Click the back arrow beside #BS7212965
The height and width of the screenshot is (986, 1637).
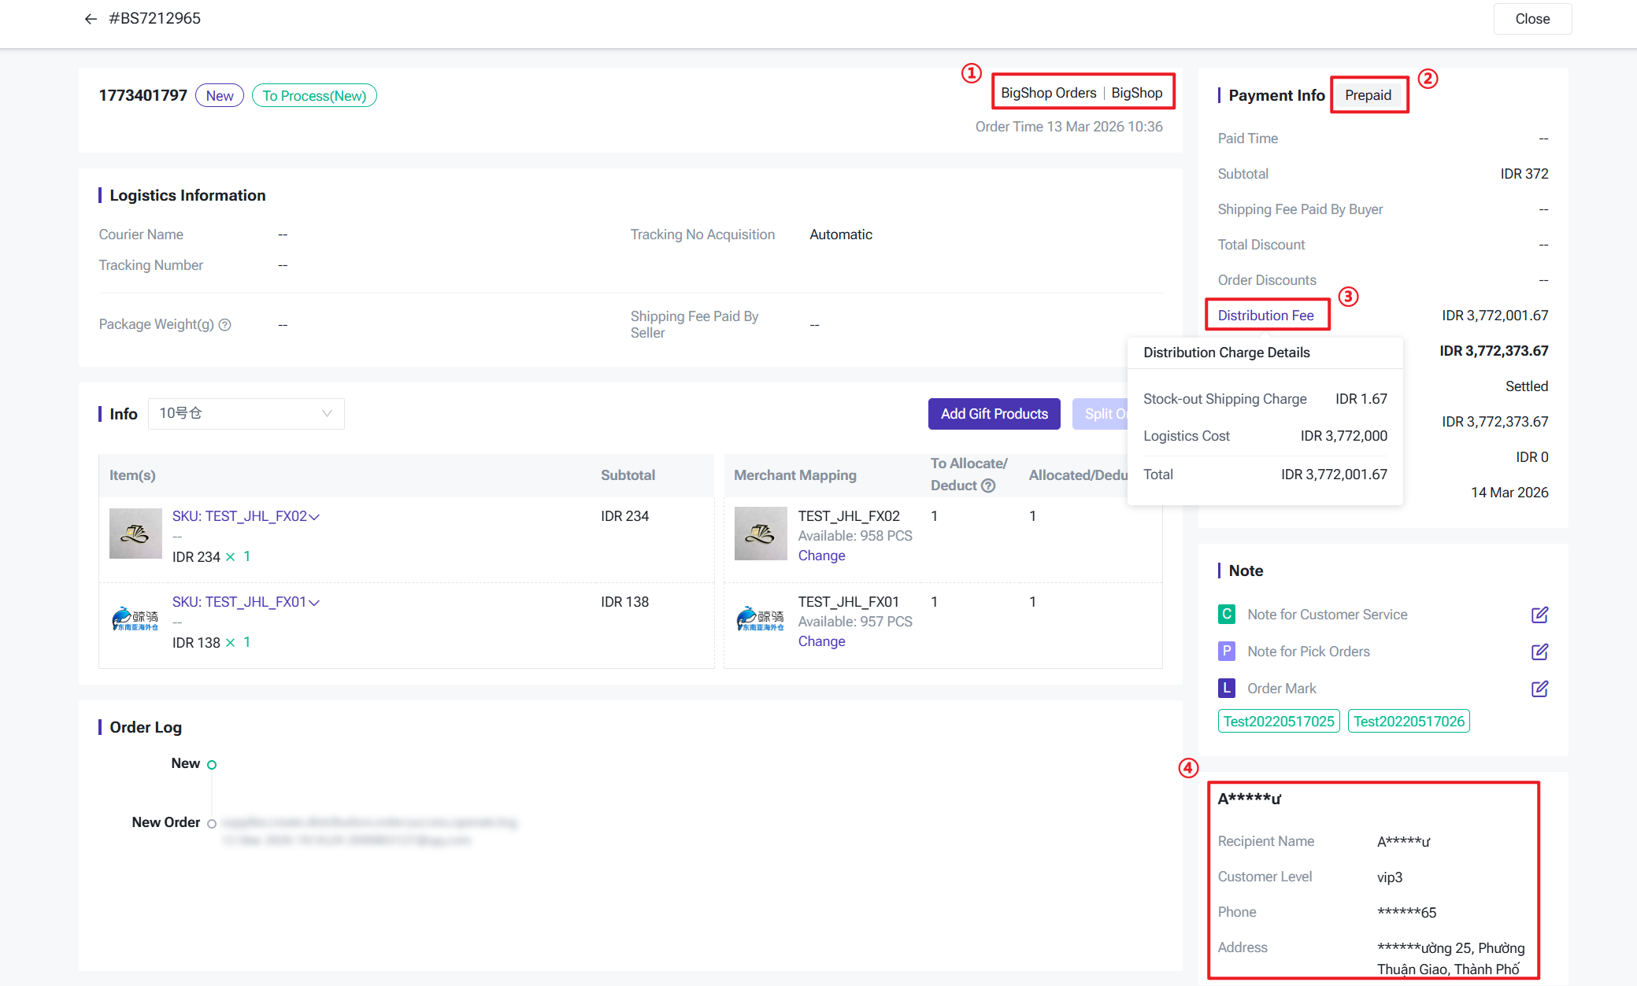pyautogui.click(x=91, y=19)
